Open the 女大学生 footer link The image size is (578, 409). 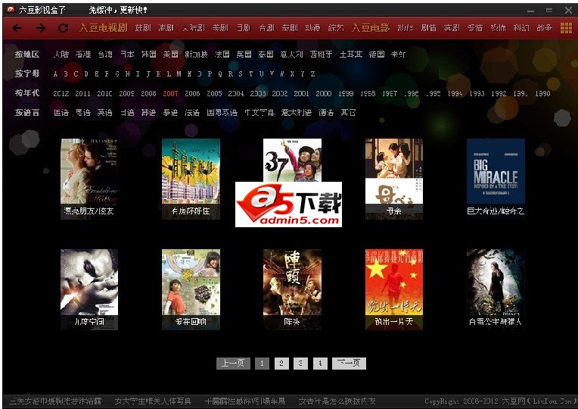pos(153,401)
